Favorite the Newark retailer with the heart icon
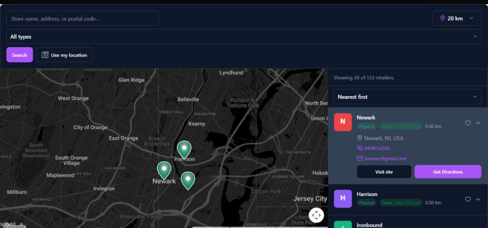 pyautogui.click(x=468, y=123)
